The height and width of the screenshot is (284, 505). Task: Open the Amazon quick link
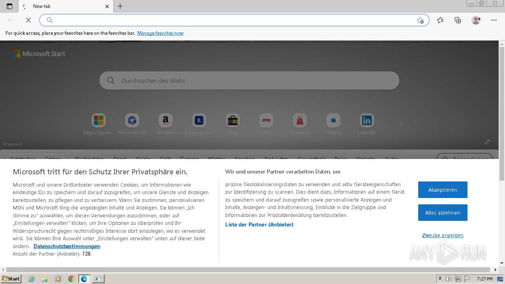point(166,124)
